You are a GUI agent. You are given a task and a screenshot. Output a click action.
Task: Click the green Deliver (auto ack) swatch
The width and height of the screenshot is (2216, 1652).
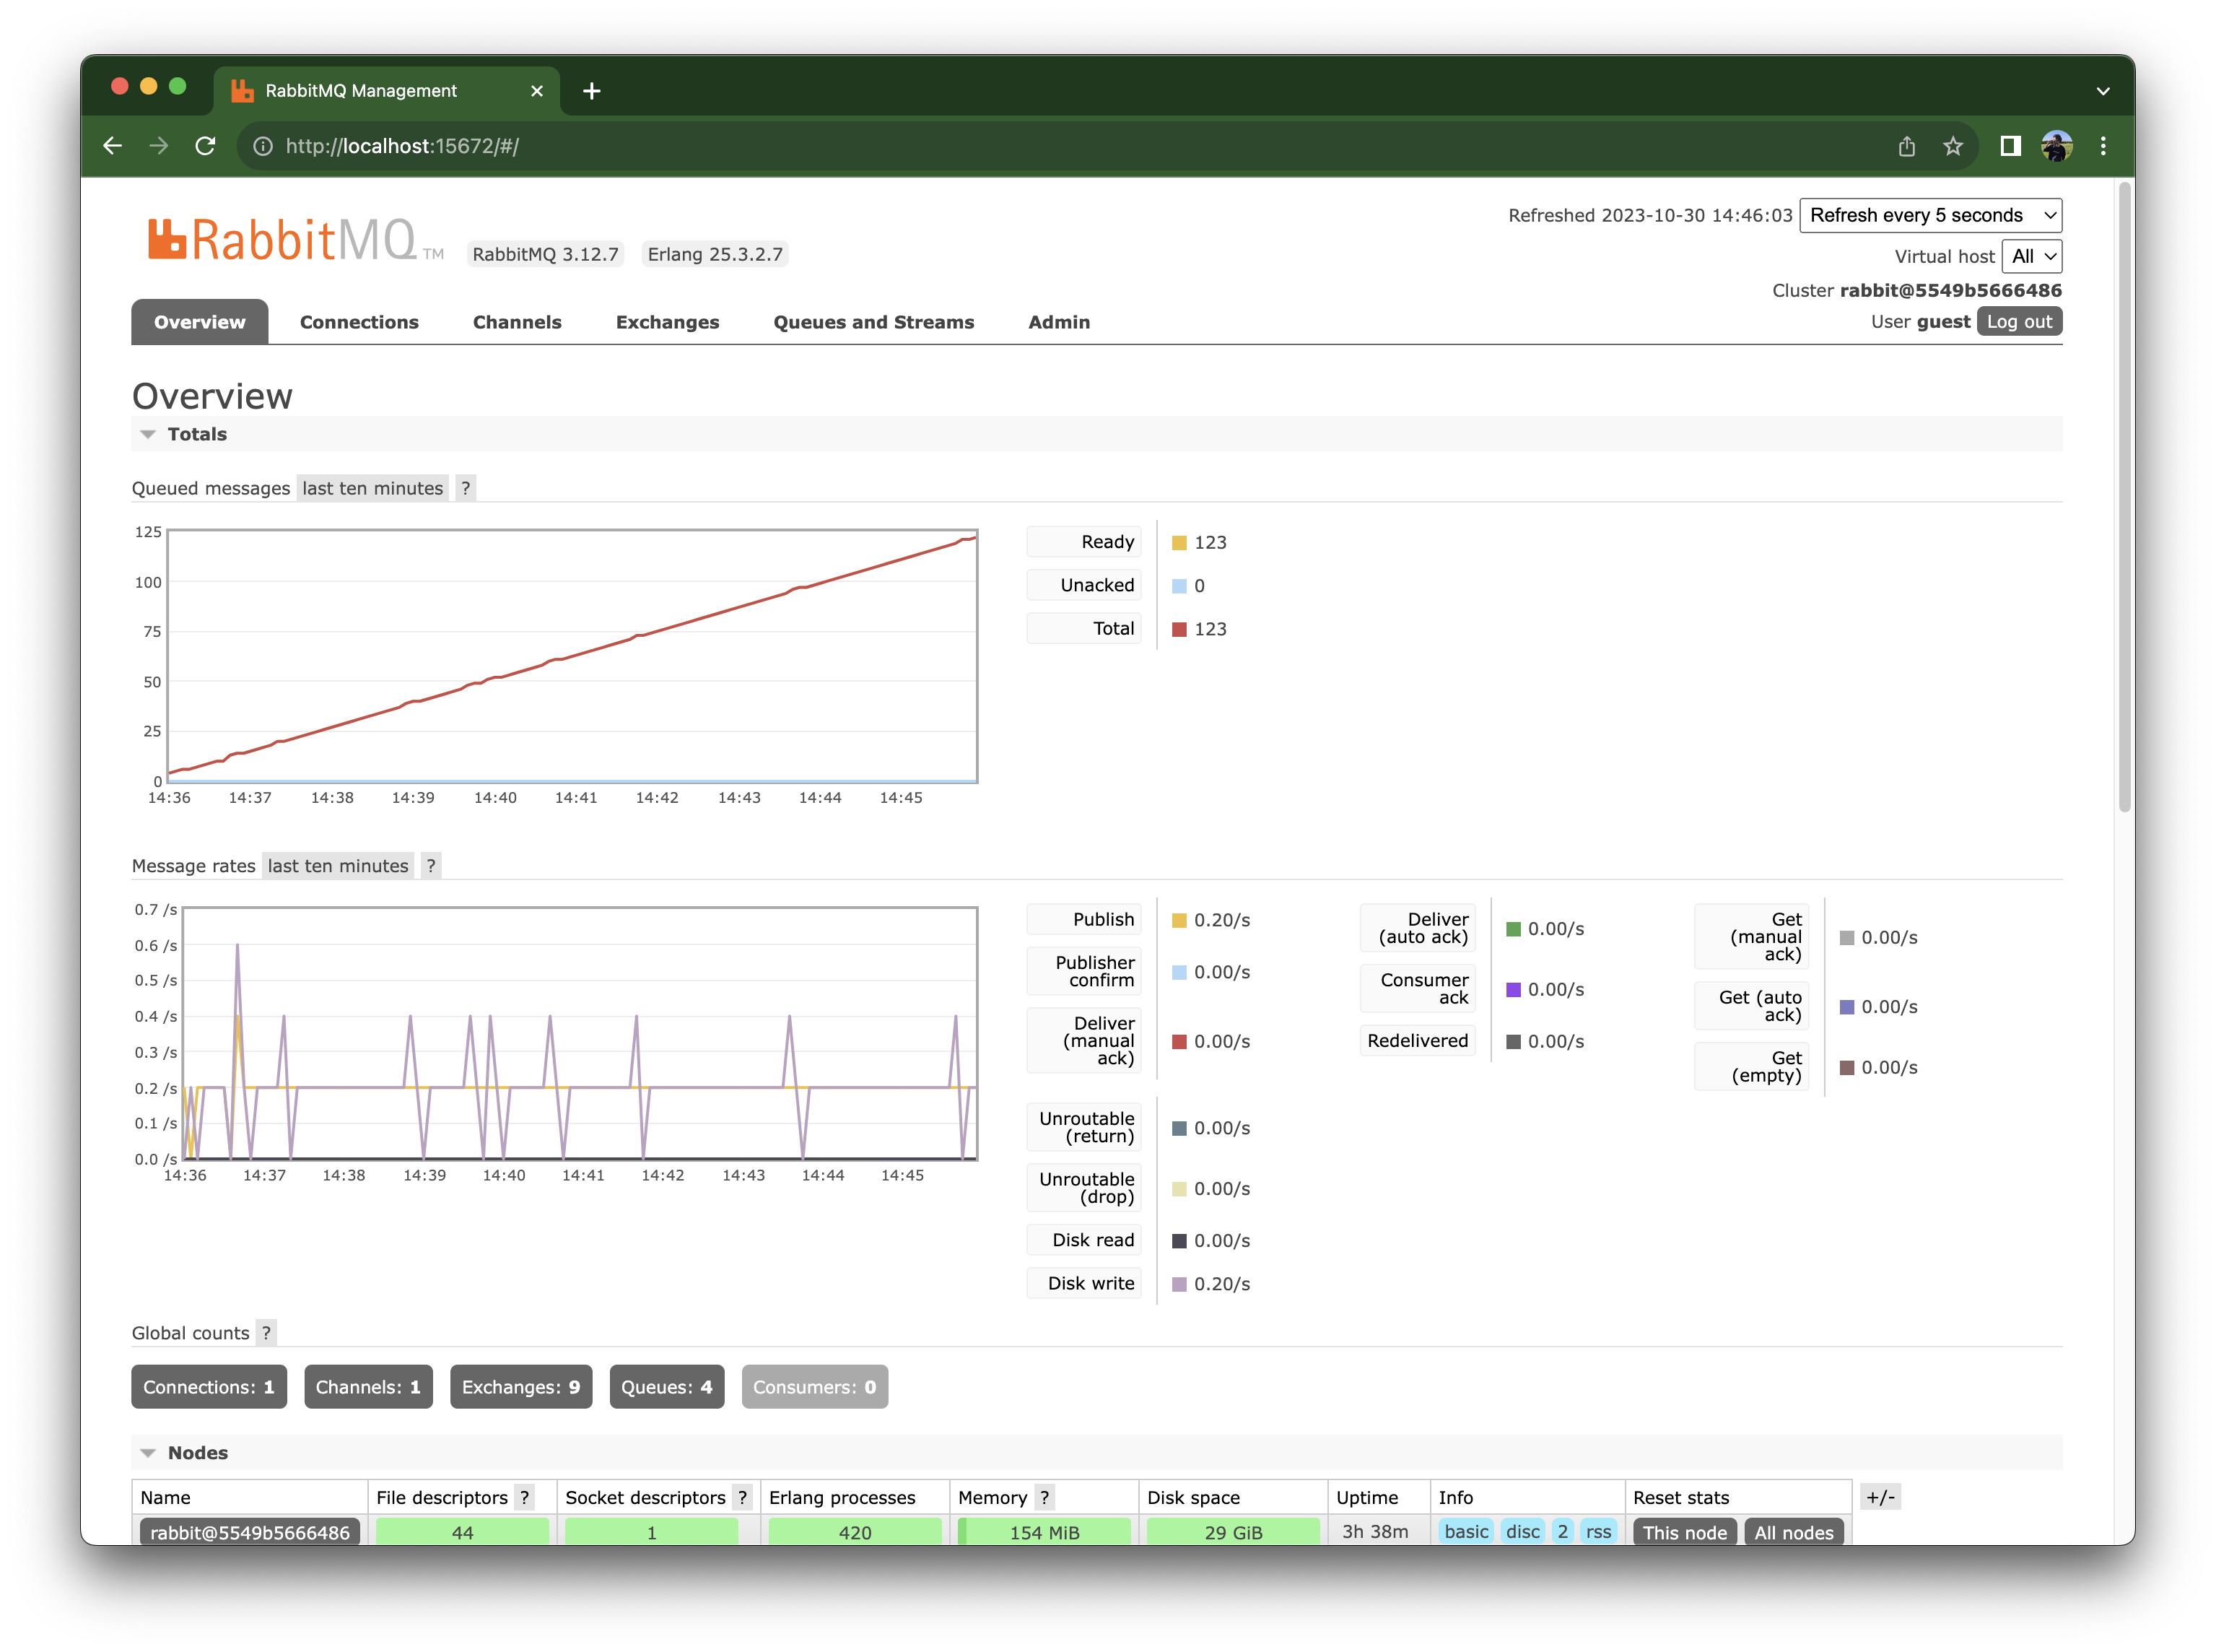[x=1514, y=929]
